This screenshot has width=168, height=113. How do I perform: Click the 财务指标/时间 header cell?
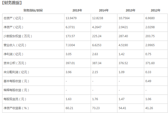[33, 10]
